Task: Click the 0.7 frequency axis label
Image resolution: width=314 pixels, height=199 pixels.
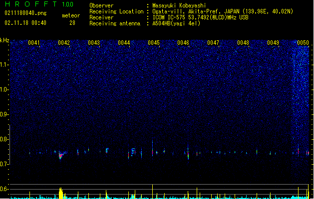Action: click(4, 164)
